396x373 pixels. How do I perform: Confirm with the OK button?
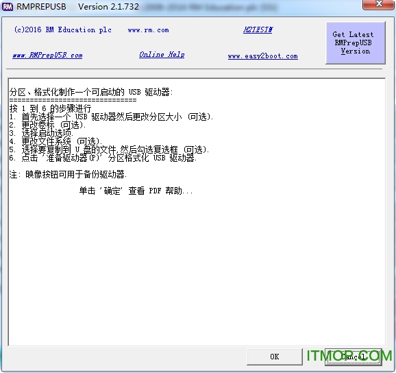pos(275,357)
